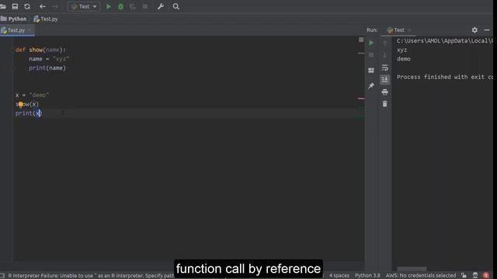
Task: Change indentation via 4 spaces widget
Action: coord(339,276)
